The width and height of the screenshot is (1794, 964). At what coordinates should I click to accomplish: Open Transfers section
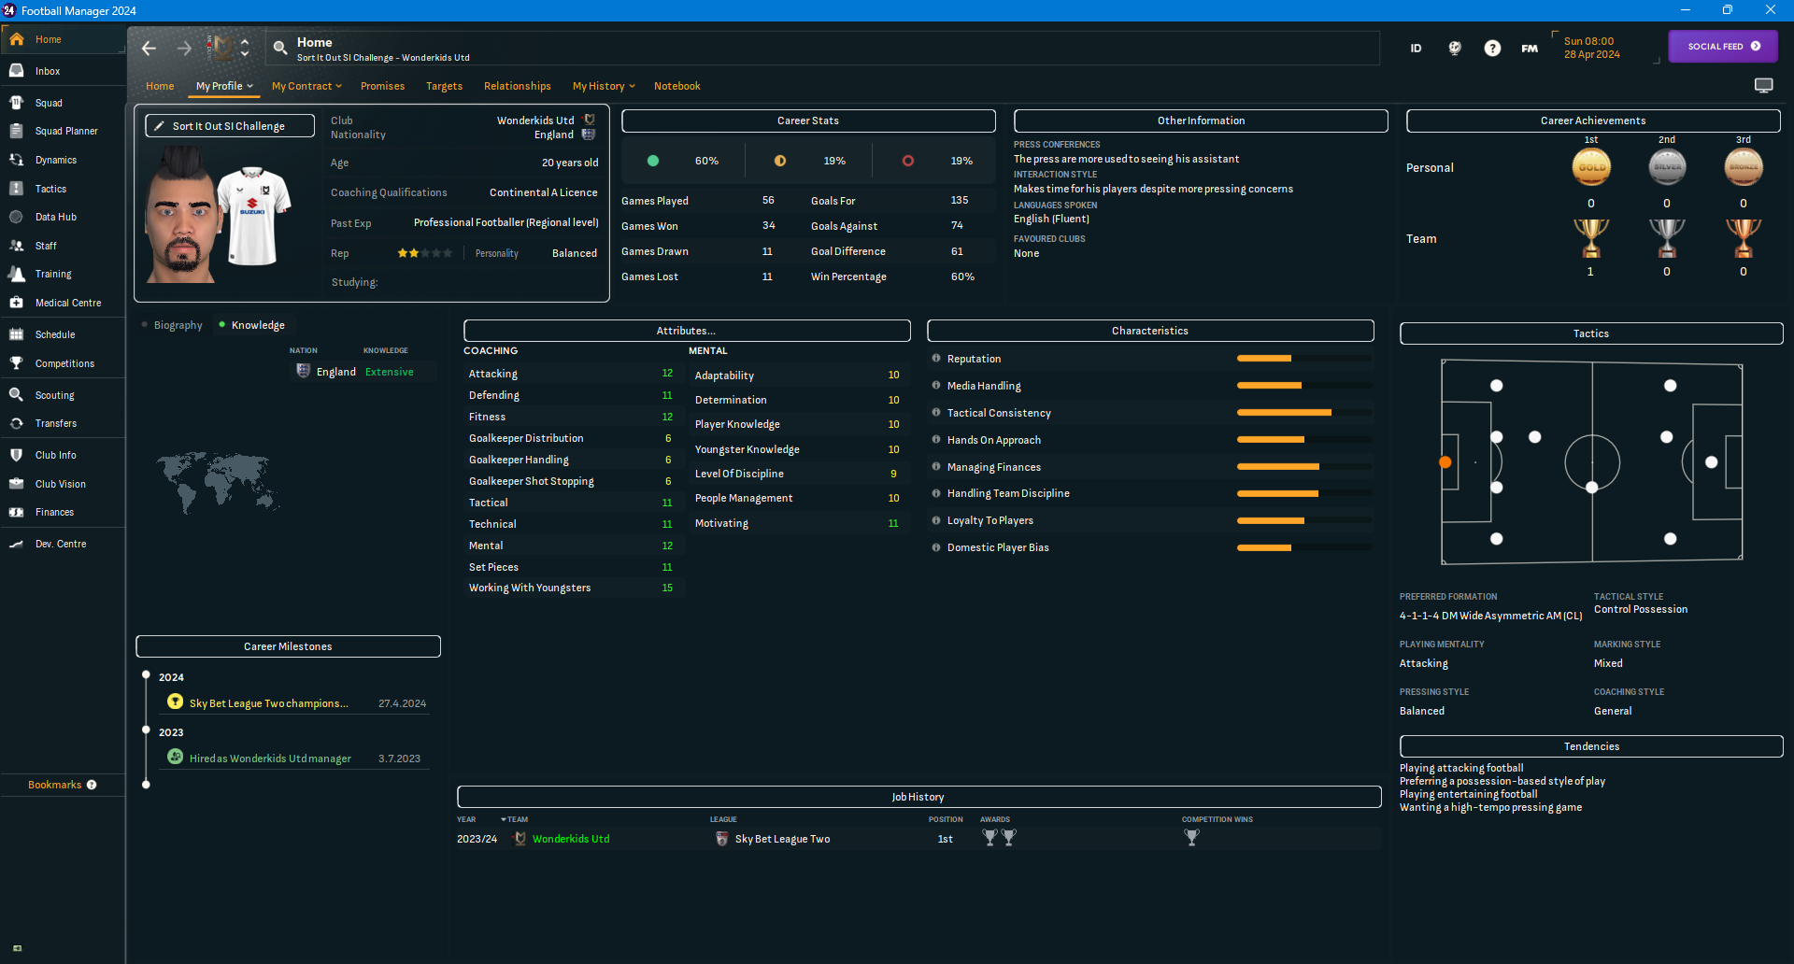[x=62, y=423]
